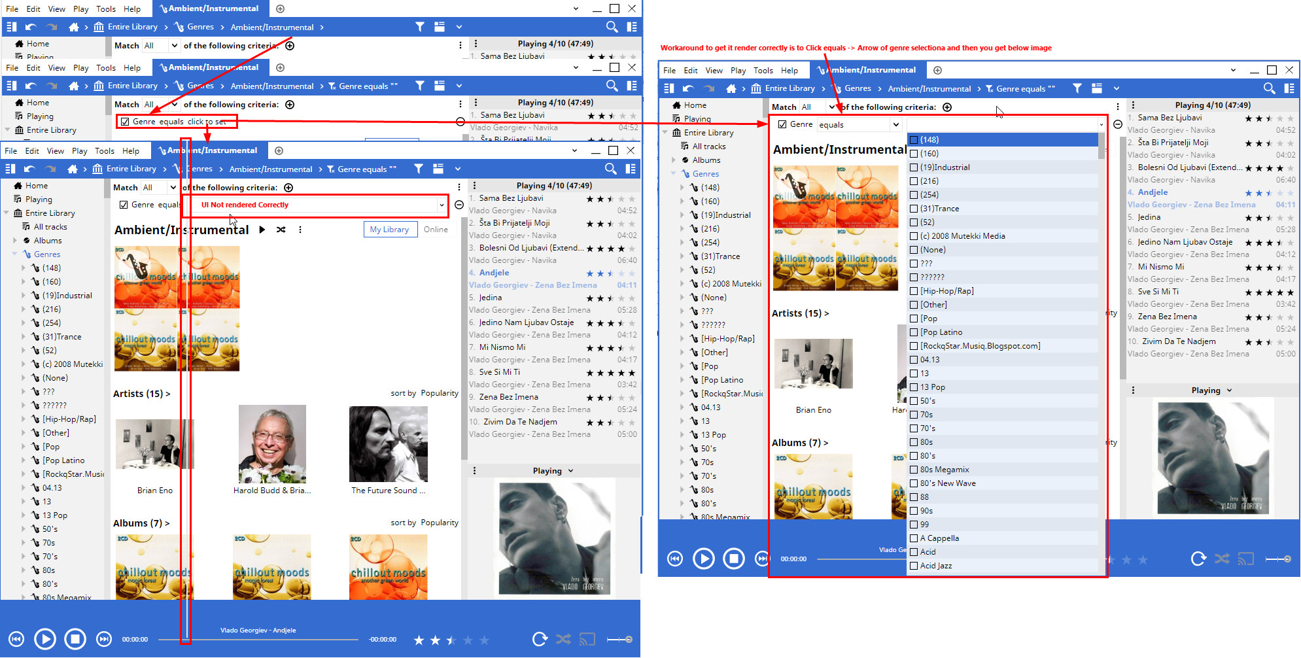Click shuffle icon beside the Ambient/Instrumental heading
Screen dimensions: 1301x658
(281, 230)
